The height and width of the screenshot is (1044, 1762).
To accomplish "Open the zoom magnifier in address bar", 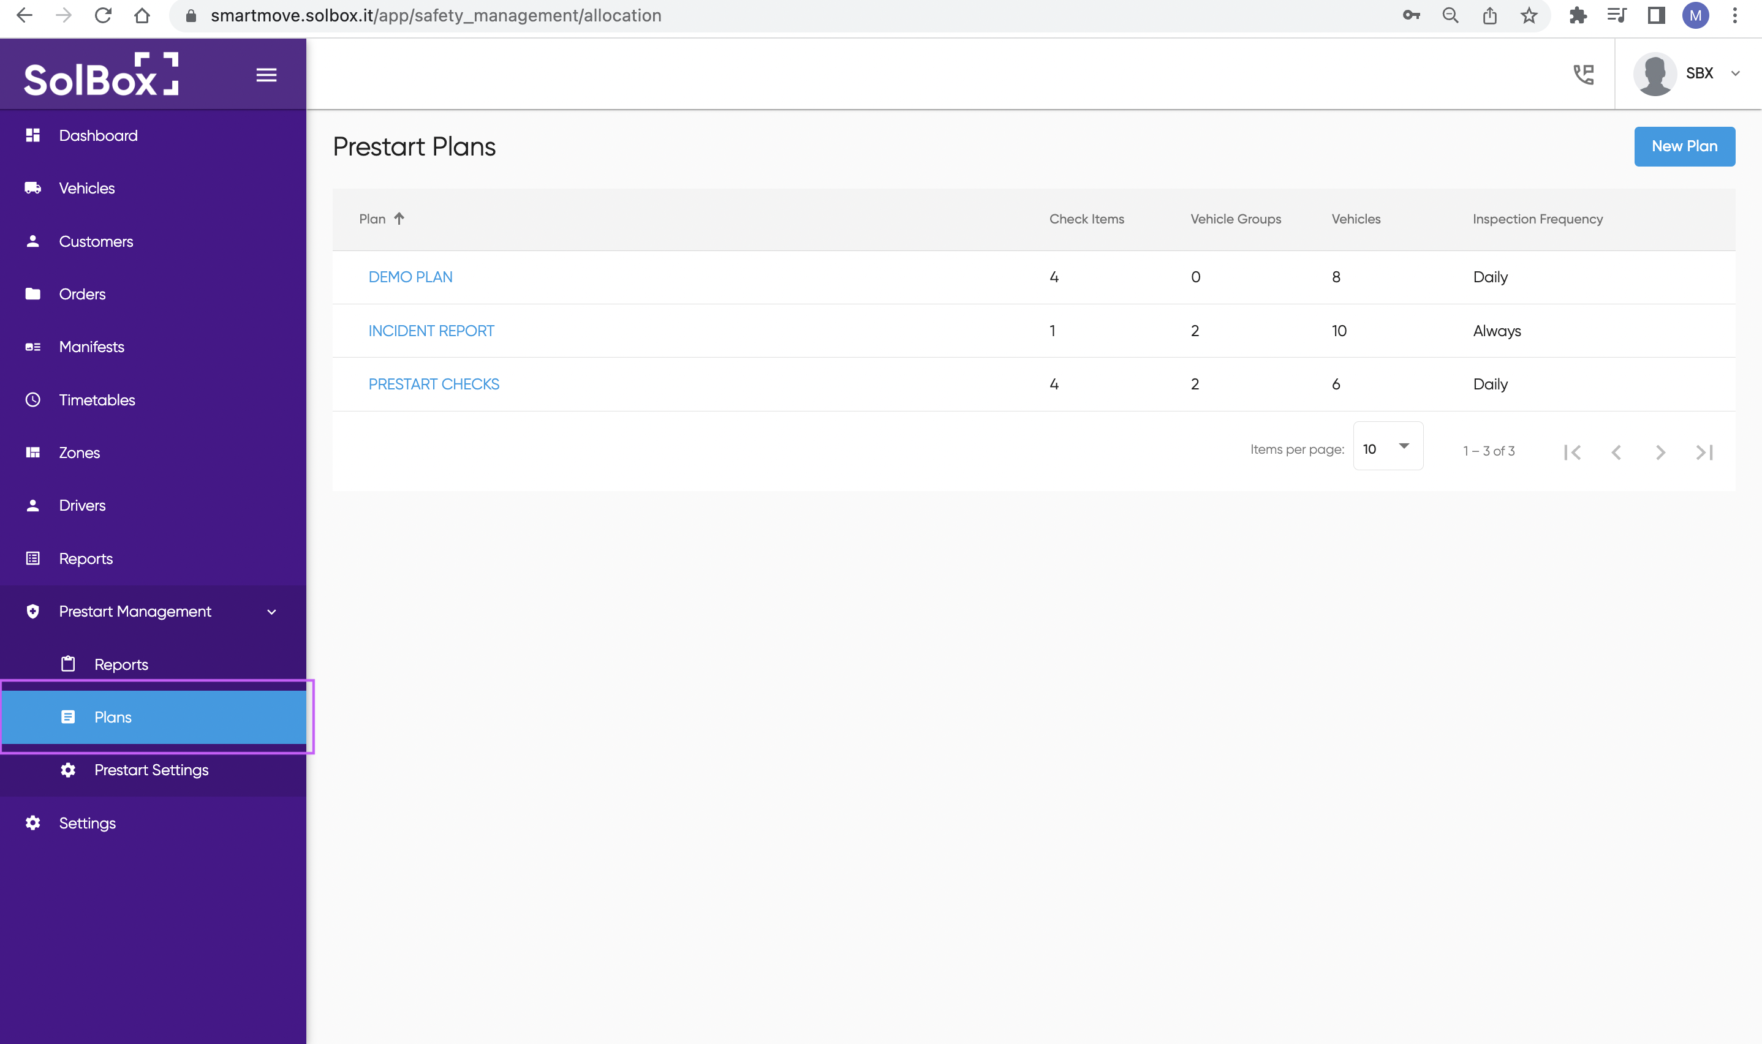I will pyautogui.click(x=1450, y=15).
